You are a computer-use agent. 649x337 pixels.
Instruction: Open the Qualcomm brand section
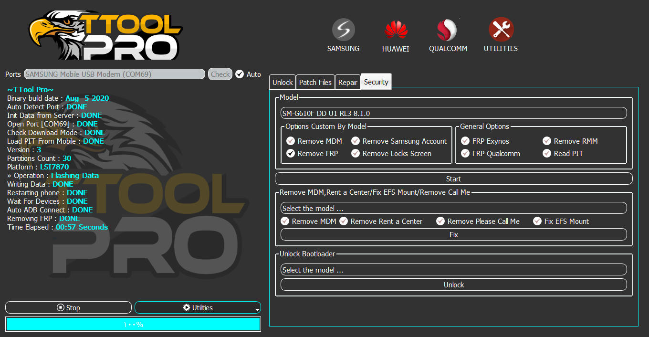(x=448, y=35)
